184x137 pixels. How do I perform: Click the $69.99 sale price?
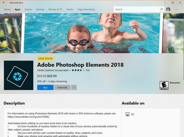point(52,76)
